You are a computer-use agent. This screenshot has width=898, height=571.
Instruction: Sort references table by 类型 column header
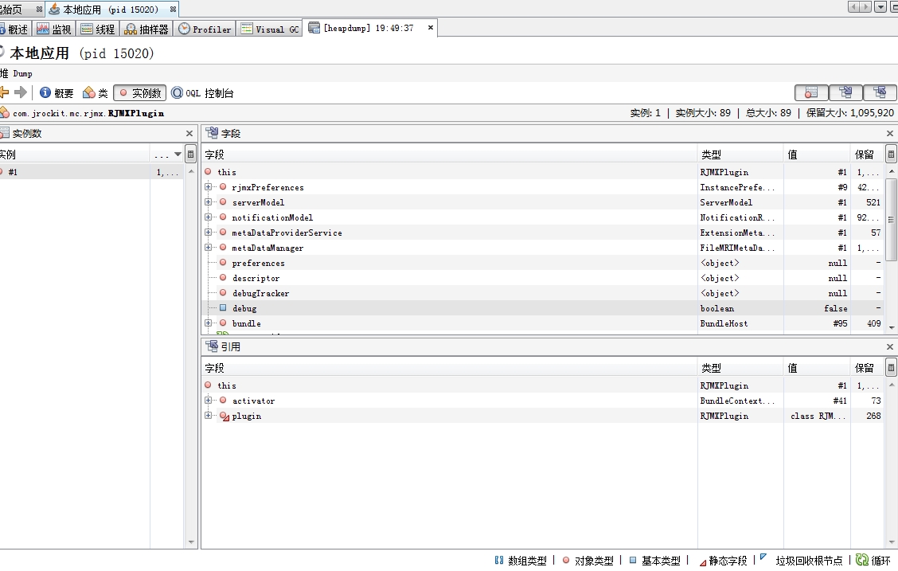[x=740, y=368]
